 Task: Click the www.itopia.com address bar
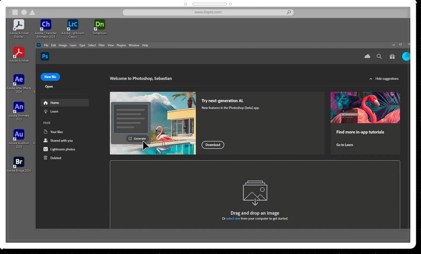(208, 12)
